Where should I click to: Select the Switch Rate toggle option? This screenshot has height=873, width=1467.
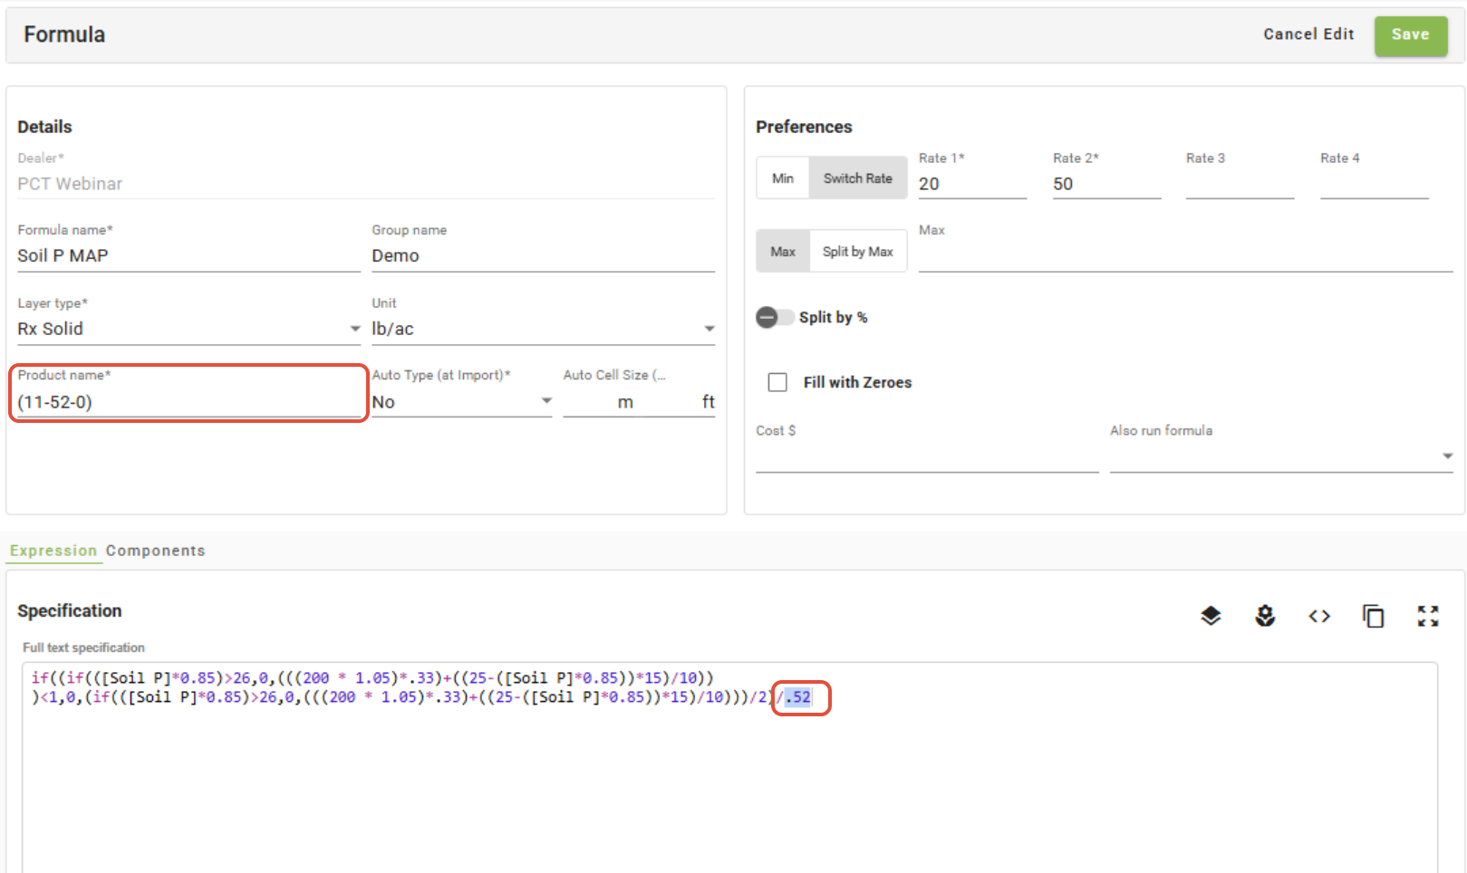coord(857,178)
